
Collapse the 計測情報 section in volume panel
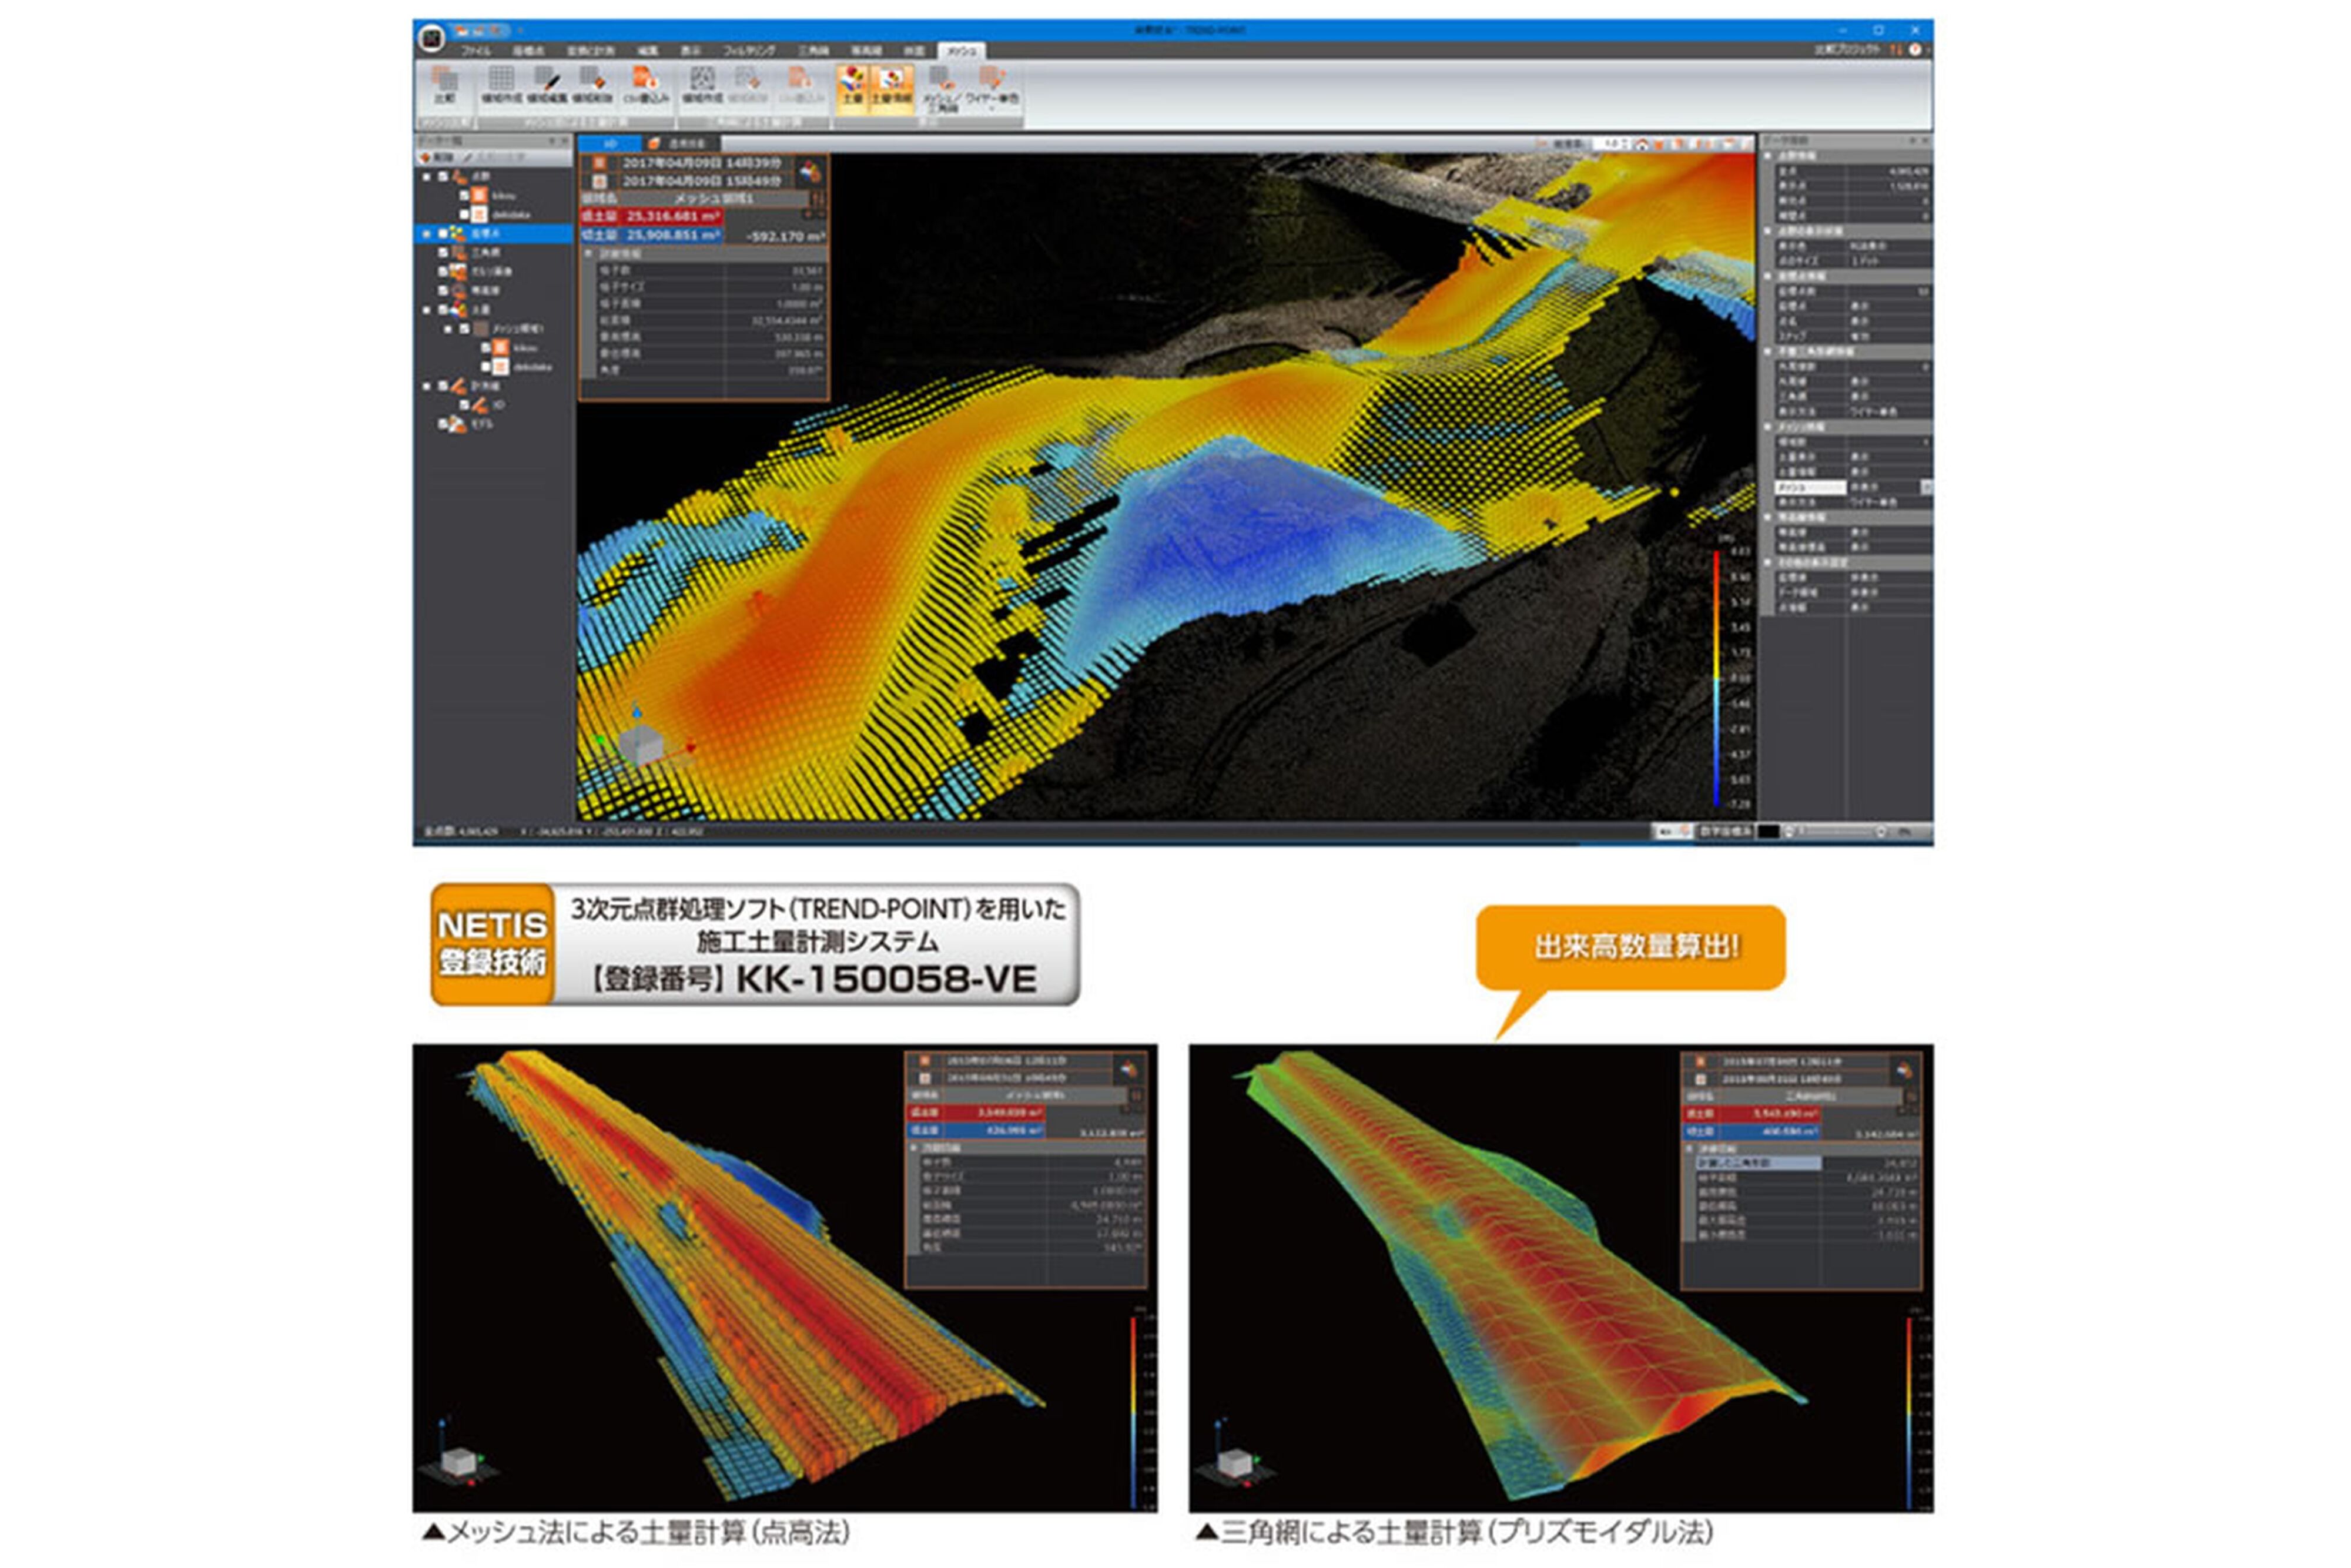pyautogui.click(x=589, y=254)
